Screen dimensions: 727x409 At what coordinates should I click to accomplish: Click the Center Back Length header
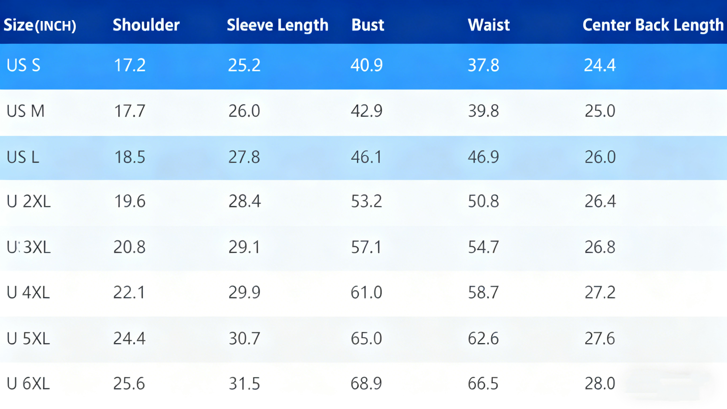(653, 25)
